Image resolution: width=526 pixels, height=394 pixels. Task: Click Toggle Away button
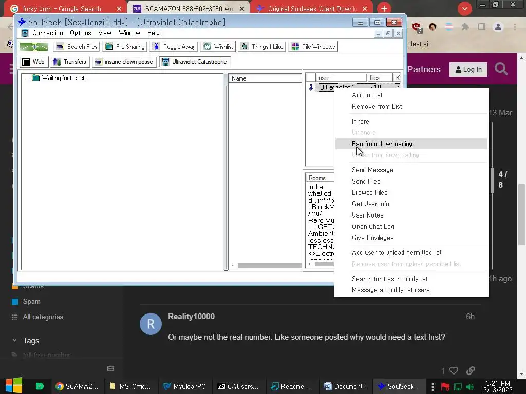[x=174, y=47]
